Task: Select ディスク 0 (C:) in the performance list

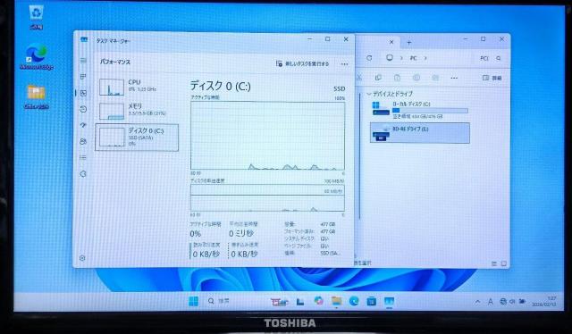Action: [137, 138]
